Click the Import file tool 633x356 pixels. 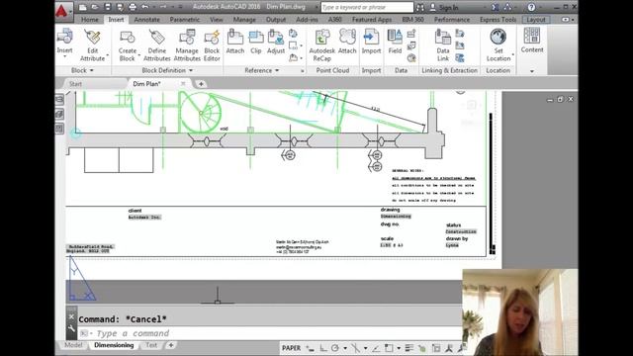click(371, 42)
